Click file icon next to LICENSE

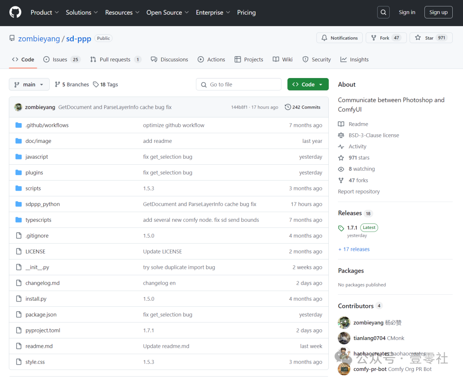(18, 251)
